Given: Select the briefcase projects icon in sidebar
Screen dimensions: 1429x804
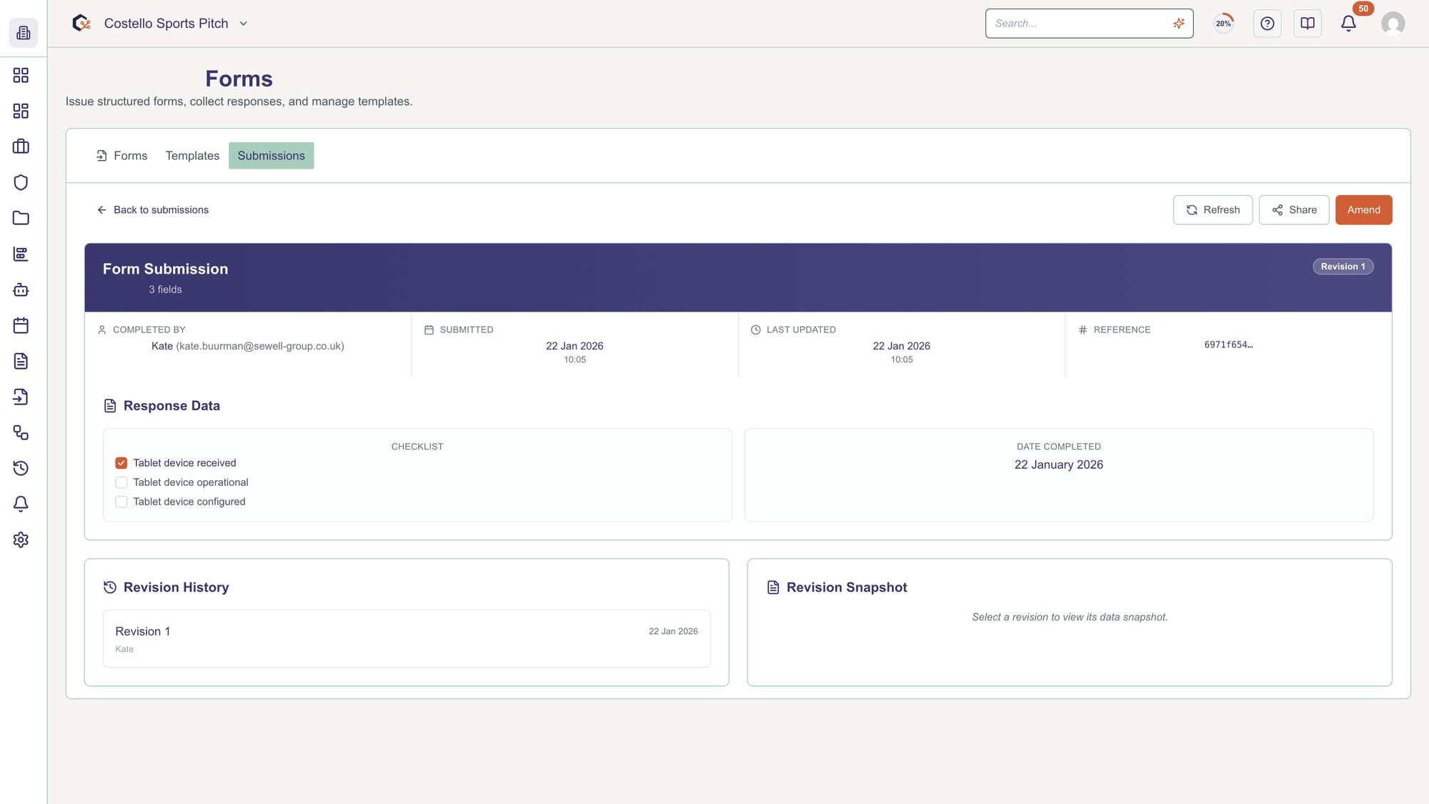Looking at the screenshot, I should click(21, 146).
